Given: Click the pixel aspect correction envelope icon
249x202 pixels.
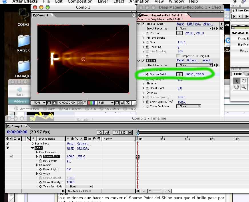Looking at the screenshot, I should point(127,103).
